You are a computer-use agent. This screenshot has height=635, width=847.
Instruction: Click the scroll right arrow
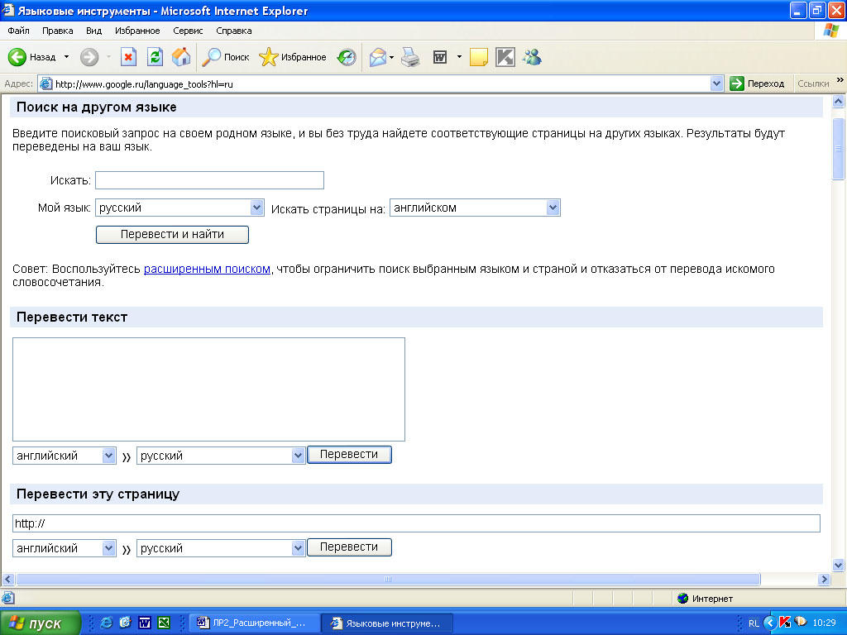[x=823, y=579]
